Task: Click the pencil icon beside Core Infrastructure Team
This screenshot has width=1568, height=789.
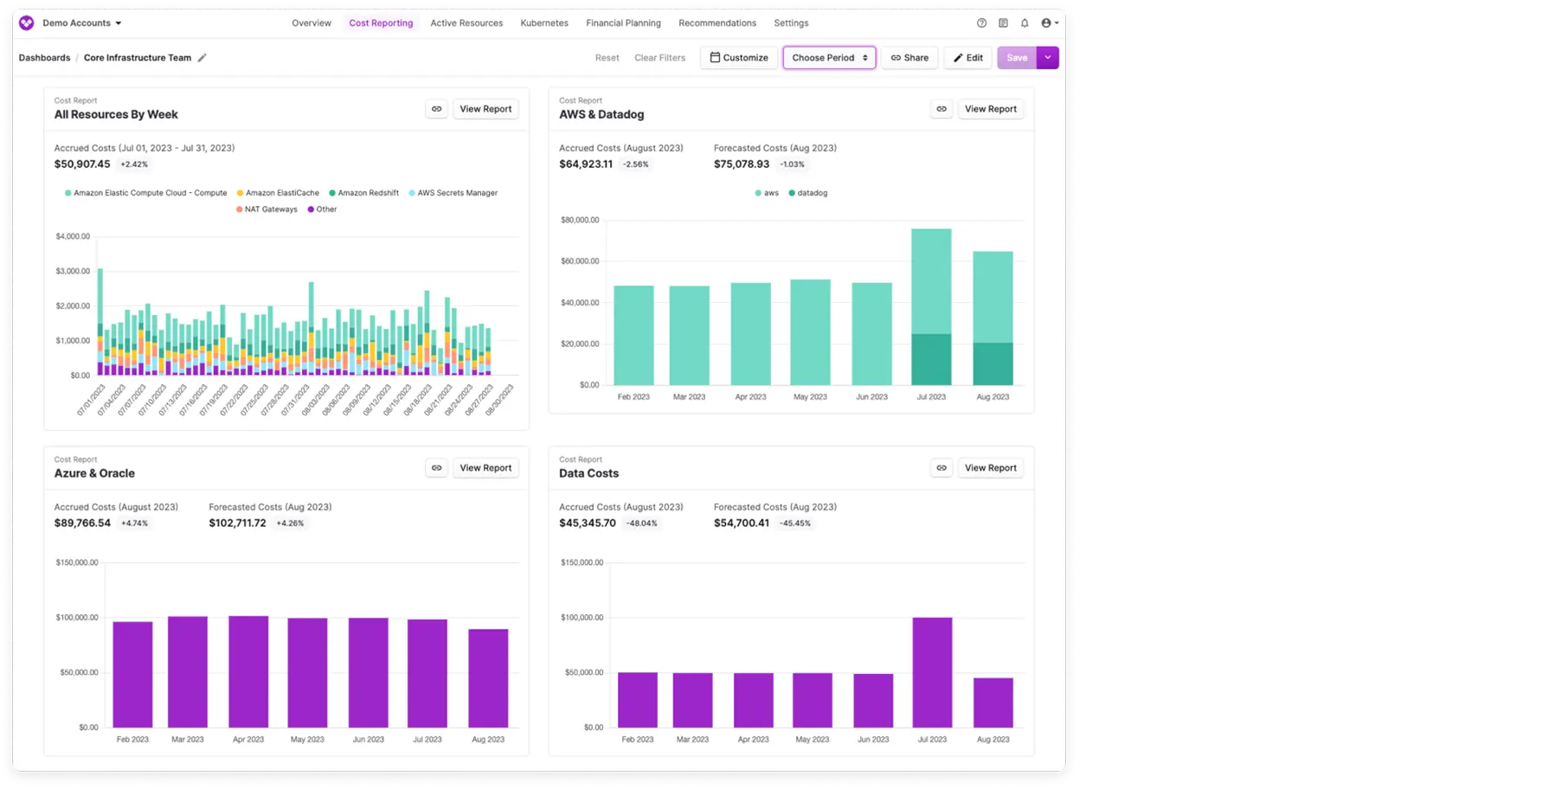Action: click(202, 58)
